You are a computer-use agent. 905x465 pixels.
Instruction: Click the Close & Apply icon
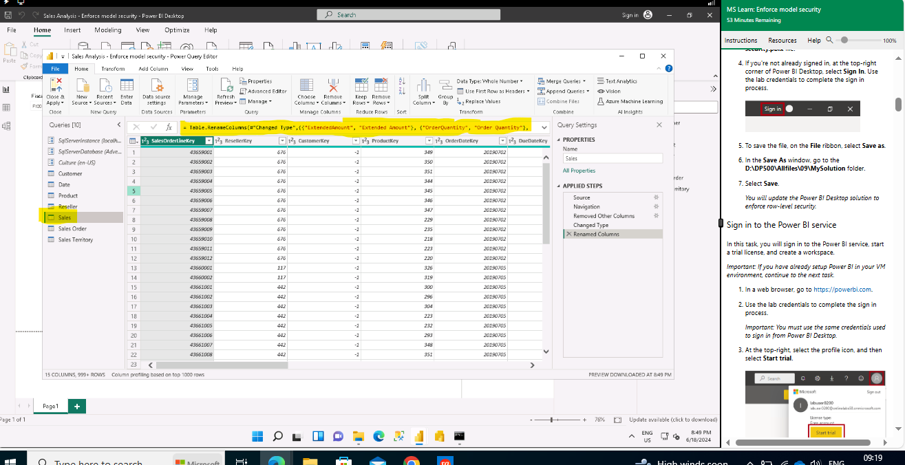click(x=55, y=86)
